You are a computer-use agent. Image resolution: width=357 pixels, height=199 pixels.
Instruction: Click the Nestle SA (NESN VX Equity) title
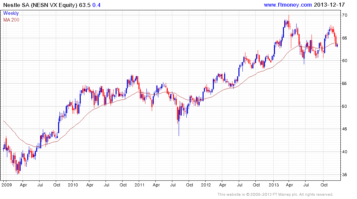pyautogui.click(x=40, y=5)
